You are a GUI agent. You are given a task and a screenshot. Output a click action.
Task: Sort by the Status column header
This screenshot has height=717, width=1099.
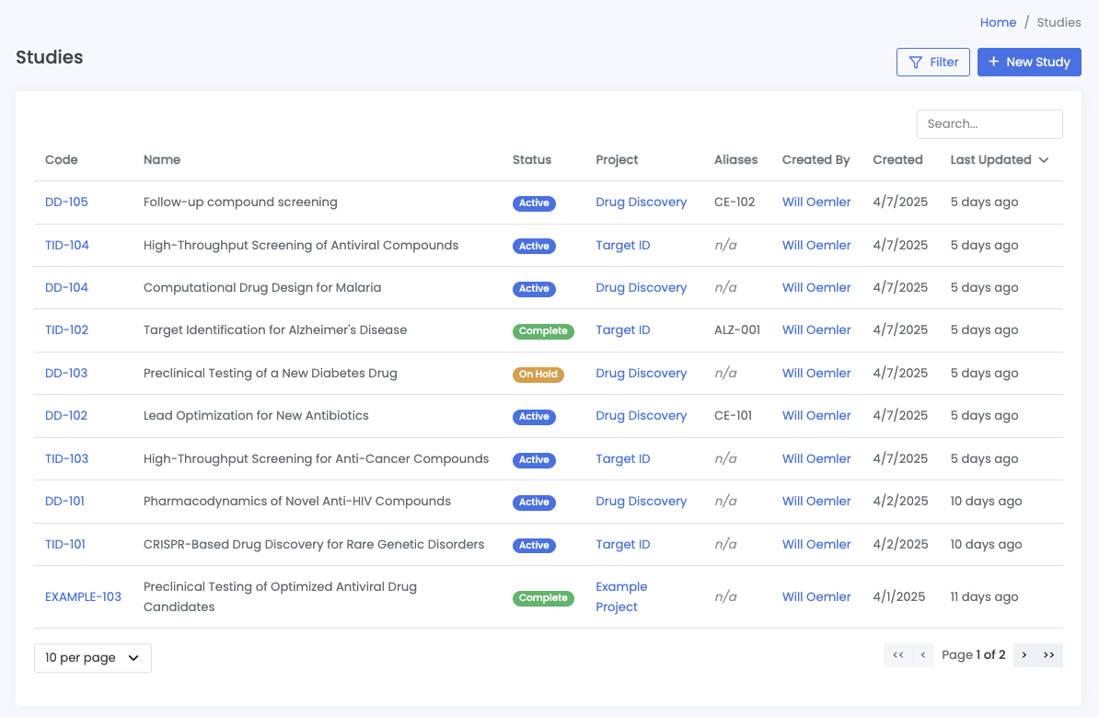pyautogui.click(x=531, y=159)
